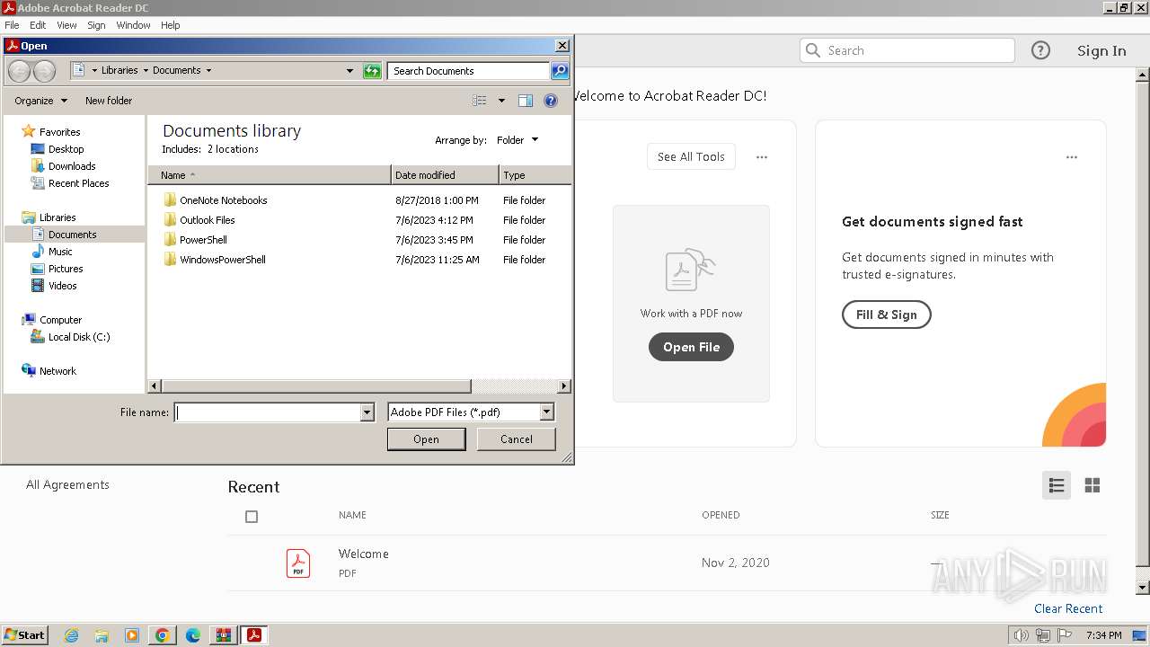1150x647 pixels.
Task: Refresh the Documents folder listing
Action: coord(372,71)
